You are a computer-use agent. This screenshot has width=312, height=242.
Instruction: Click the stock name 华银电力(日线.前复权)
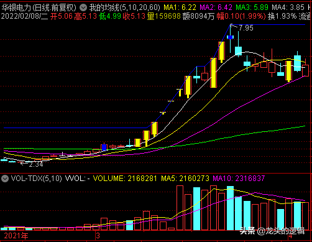(39, 8)
